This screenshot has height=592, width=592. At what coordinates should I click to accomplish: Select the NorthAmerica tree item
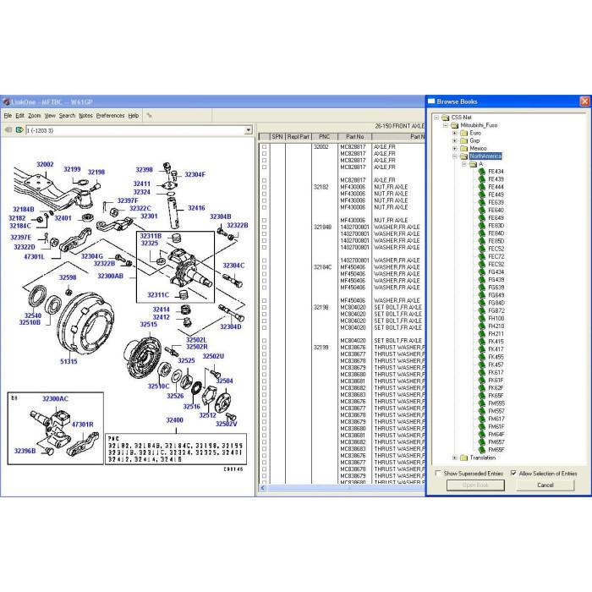coord(485,156)
